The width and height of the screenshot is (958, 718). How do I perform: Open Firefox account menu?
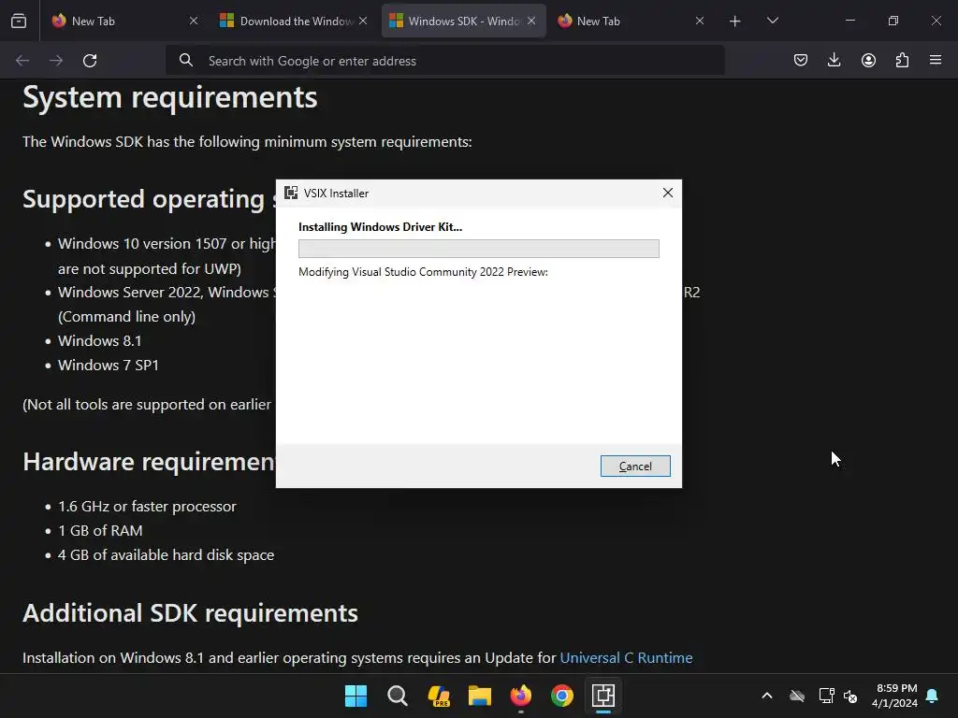point(868,60)
